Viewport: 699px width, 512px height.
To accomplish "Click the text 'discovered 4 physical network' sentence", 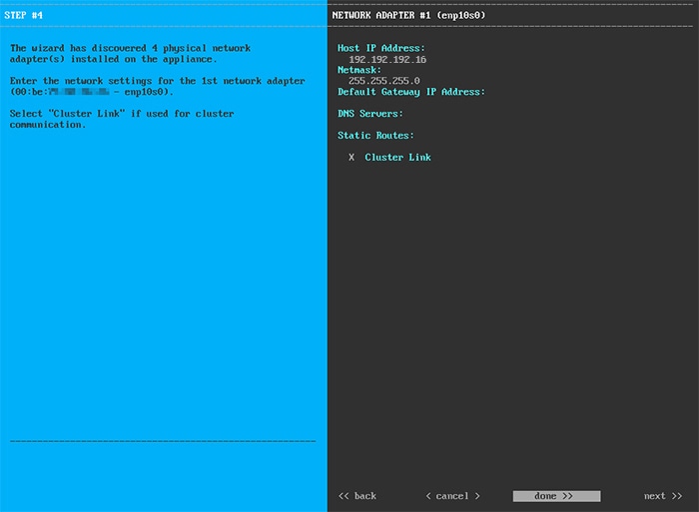I will pos(130,54).
